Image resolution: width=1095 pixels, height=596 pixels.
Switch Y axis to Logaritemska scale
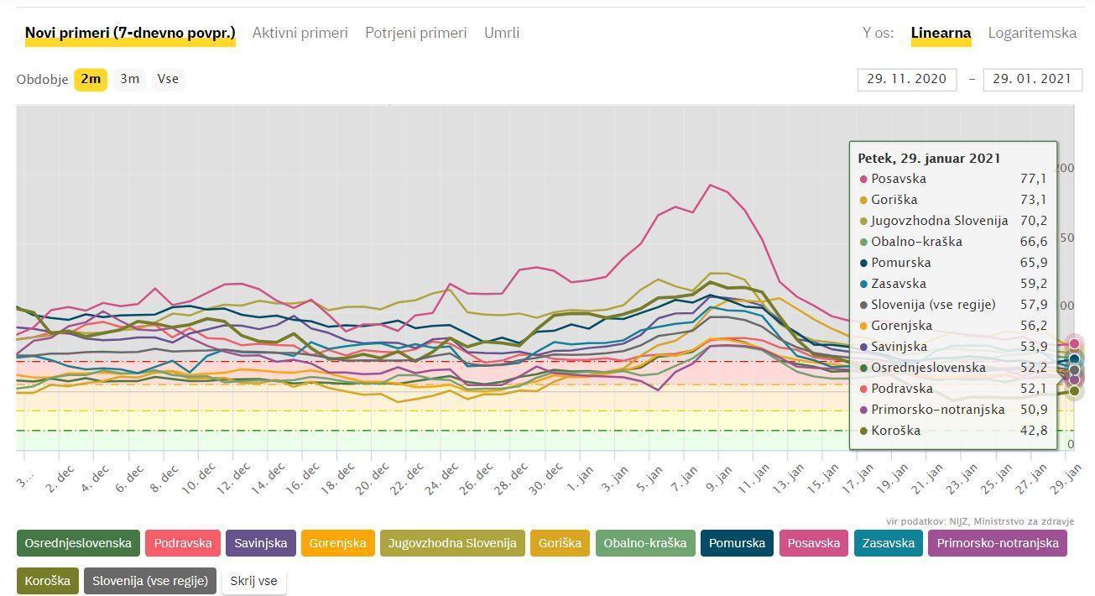tap(1032, 33)
